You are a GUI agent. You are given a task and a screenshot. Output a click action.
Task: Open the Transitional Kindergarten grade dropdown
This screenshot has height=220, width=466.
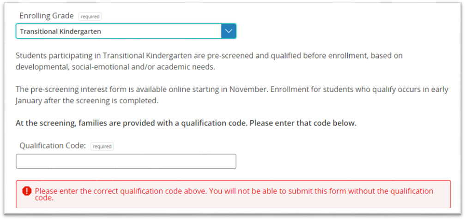pos(126,31)
